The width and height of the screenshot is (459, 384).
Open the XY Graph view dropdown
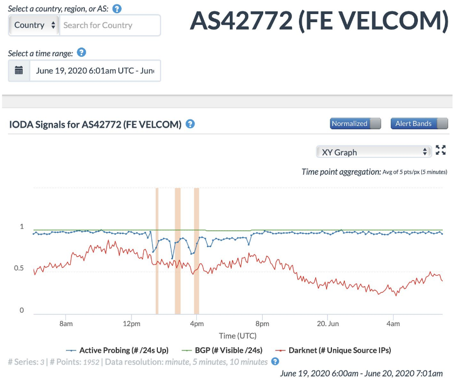click(x=374, y=152)
